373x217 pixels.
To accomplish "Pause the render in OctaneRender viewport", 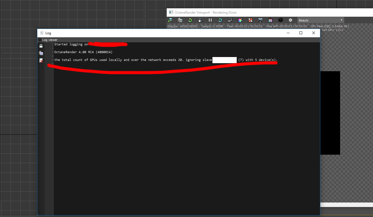I will coord(210,20).
